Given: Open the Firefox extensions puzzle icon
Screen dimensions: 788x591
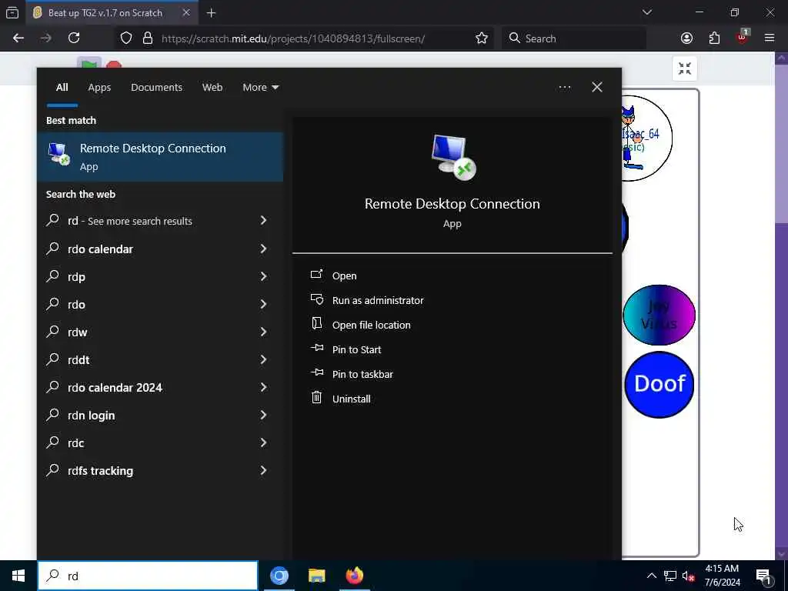Looking at the screenshot, I should (x=714, y=38).
